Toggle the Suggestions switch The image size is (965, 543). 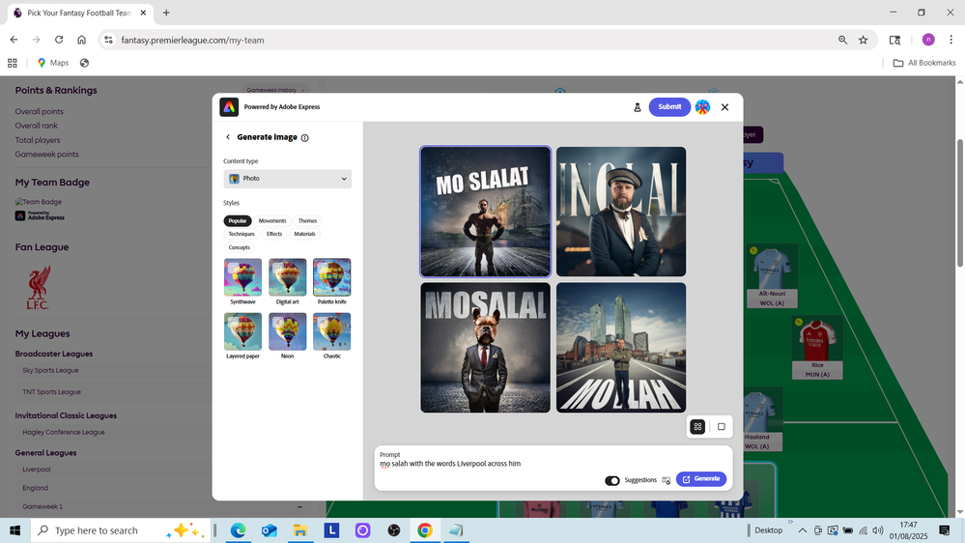tap(611, 480)
